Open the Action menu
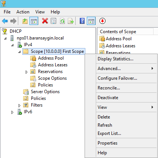 23,12
